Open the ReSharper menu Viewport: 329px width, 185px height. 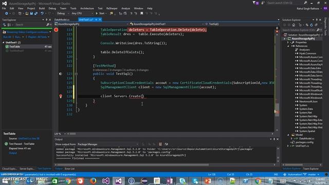(112, 8)
